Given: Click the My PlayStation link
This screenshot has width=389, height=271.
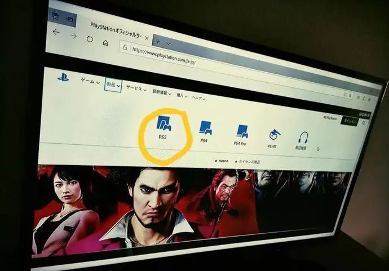Looking at the screenshot, I should click(x=330, y=118).
